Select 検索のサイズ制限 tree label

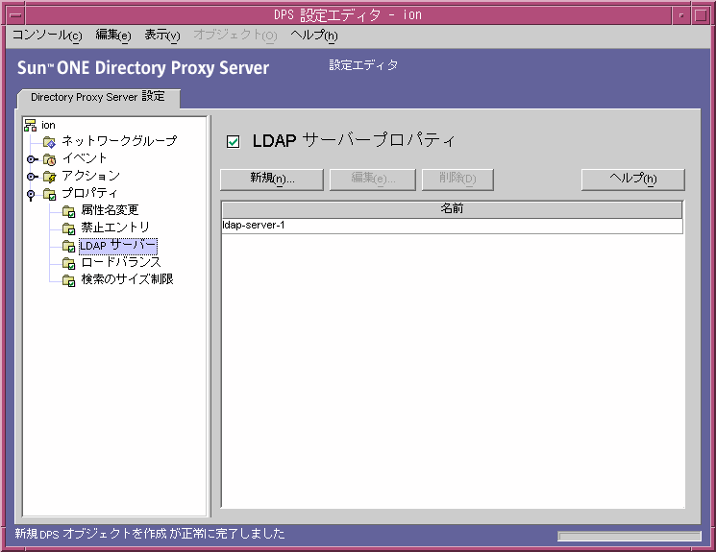click(127, 279)
